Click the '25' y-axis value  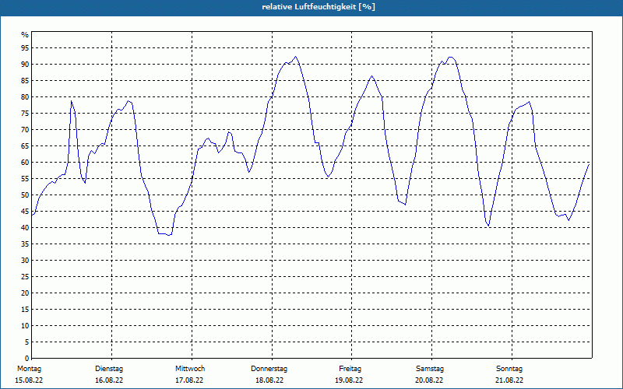point(25,277)
